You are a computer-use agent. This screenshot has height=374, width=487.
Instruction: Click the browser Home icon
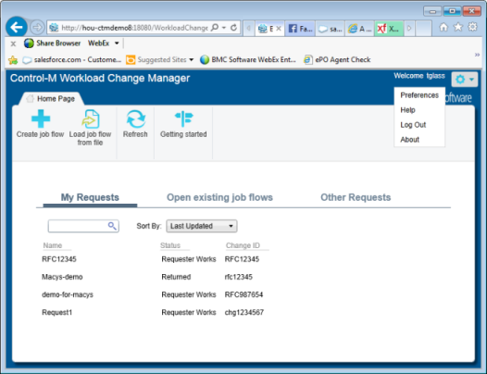pos(443,28)
